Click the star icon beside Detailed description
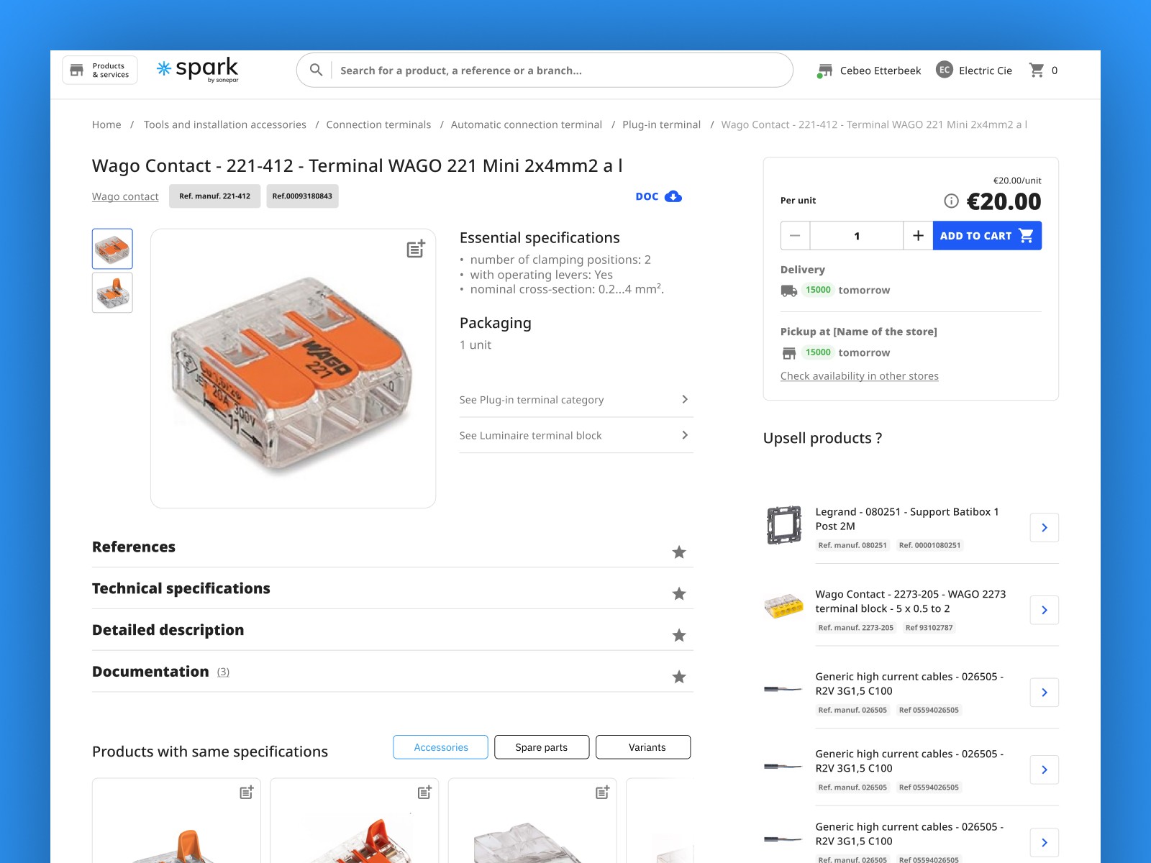This screenshot has width=1151, height=863. [x=679, y=636]
